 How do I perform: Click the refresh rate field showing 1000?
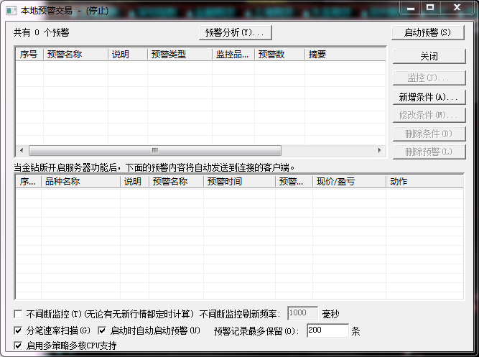(x=302, y=313)
